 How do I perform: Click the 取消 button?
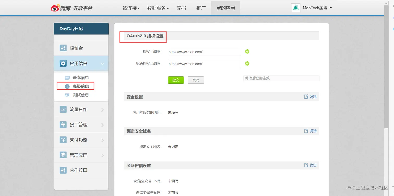pos(196,80)
